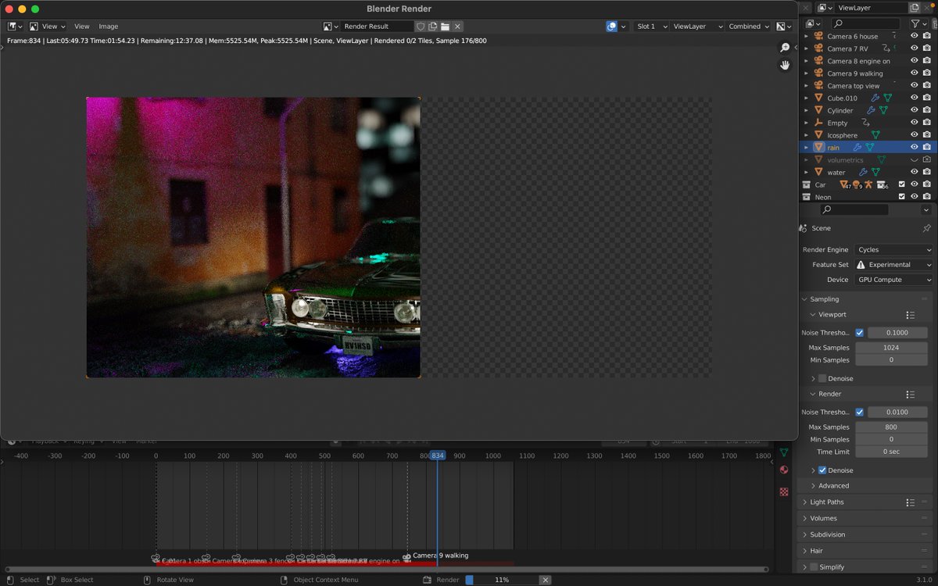The height and width of the screenshot is (586, 938).
Task: Open the Render Engine Cycles dropdown
Action: click(893, 250)
